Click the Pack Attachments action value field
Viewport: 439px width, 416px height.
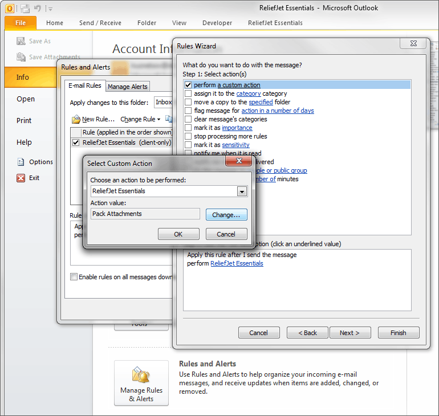click(x=145, y=214)
